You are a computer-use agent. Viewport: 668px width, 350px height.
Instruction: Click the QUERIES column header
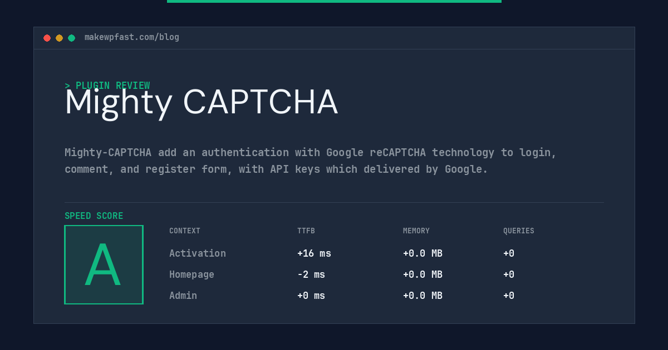(519, 231)
